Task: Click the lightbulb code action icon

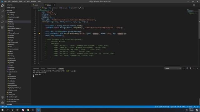Action: (x=39, y=34)
